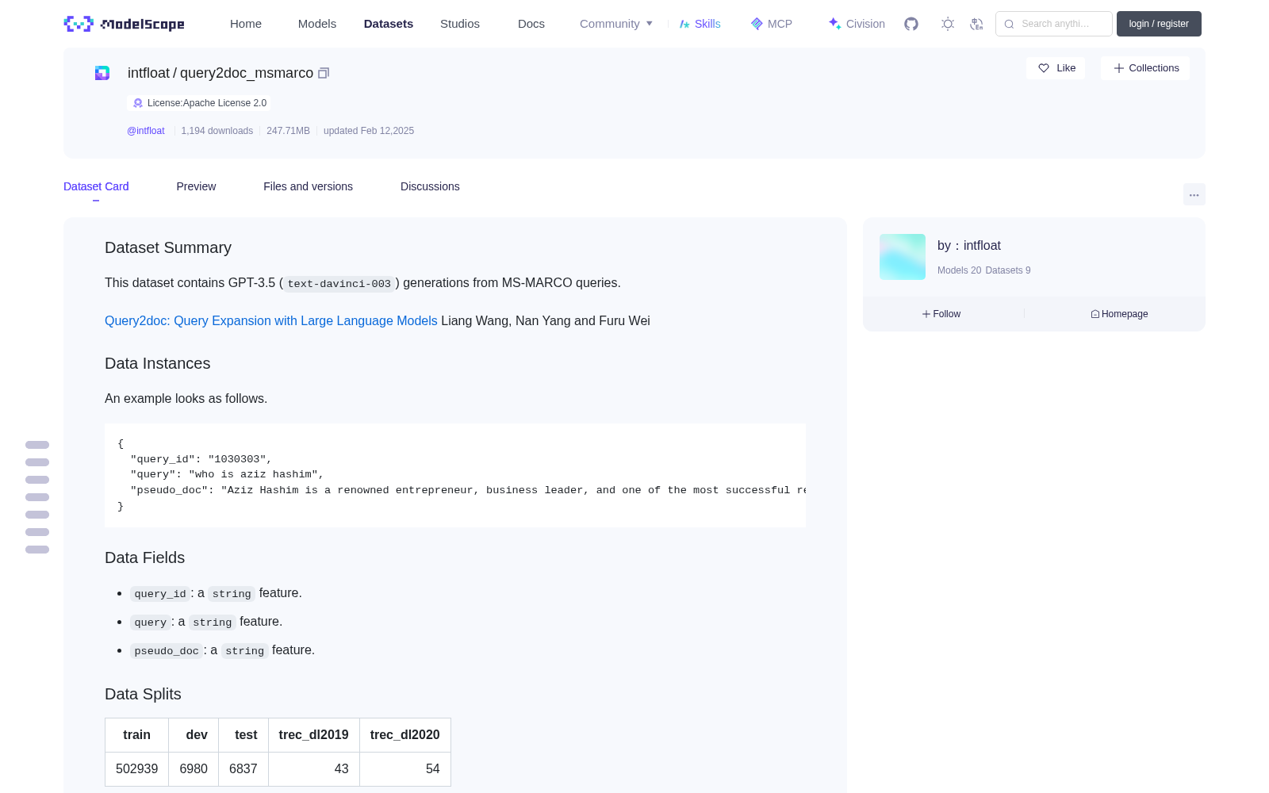This screenshot has height=793, width=1269.
Task: Open the Datasets menu item
Action: pyautogui.click(x=389, y=24)
